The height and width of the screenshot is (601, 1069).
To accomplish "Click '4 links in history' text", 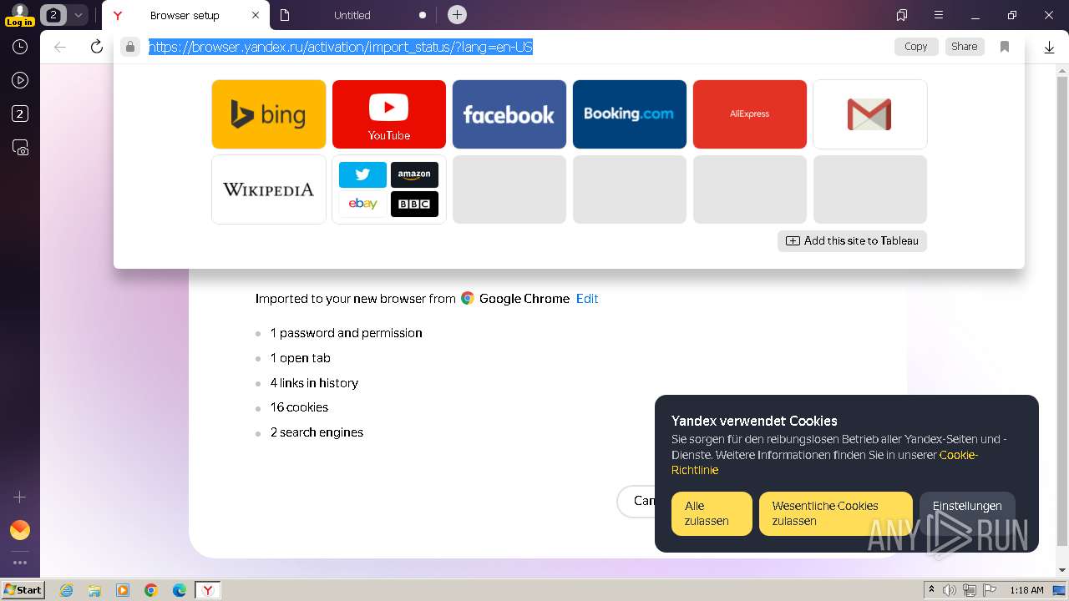I will click(314, 383).
